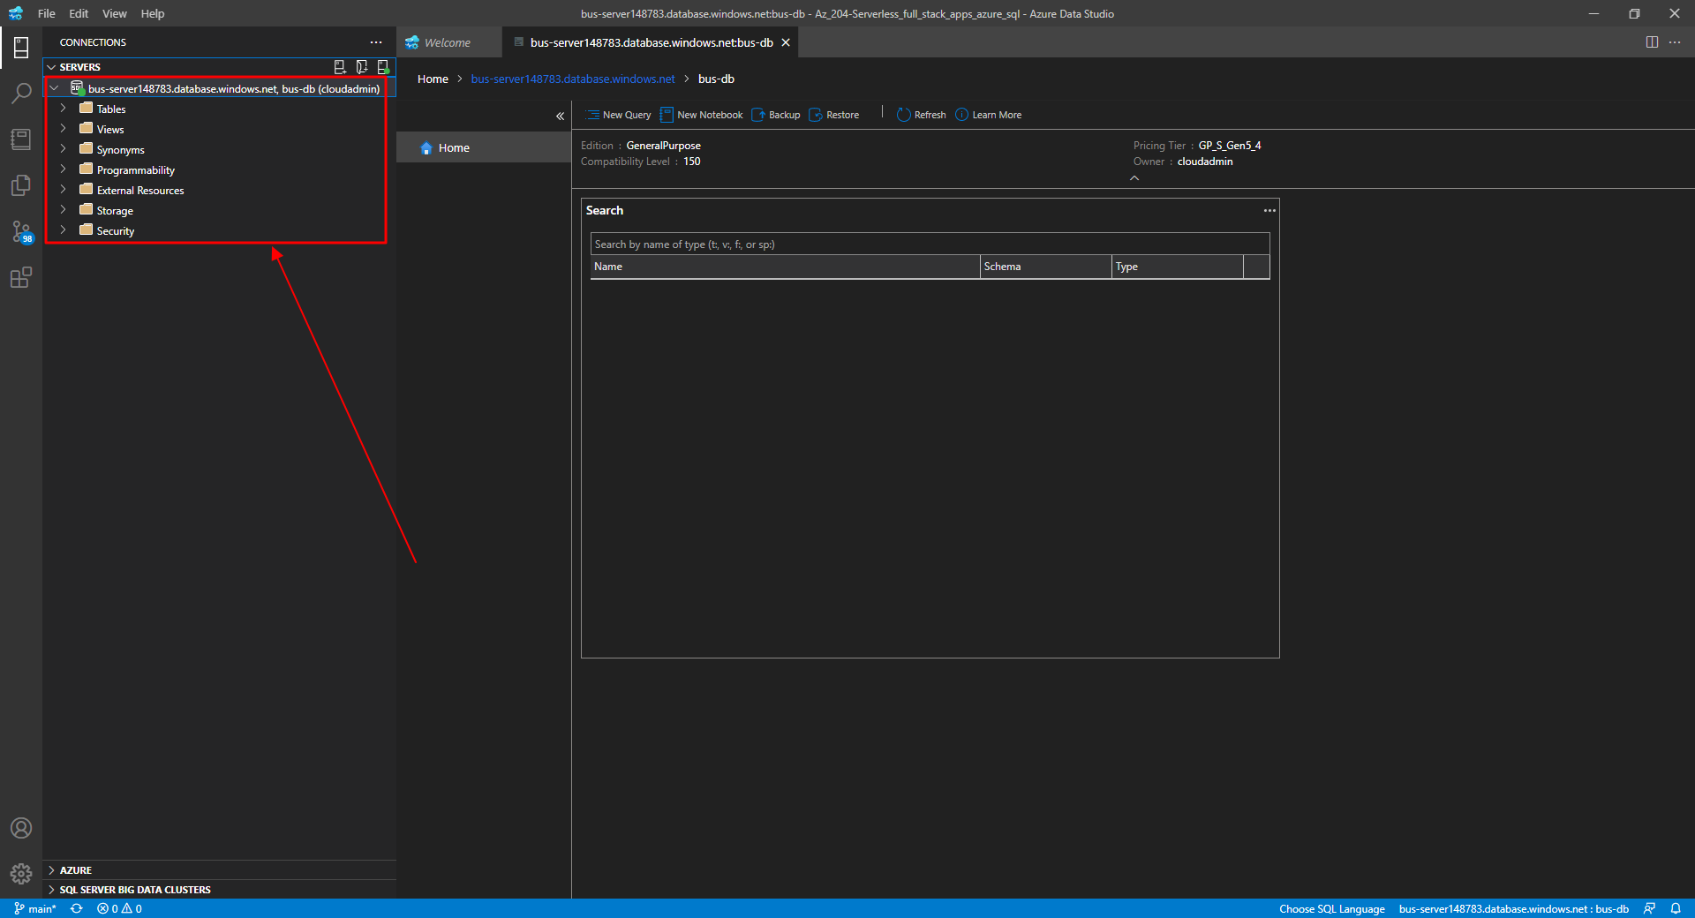Click the connection name in status bar
The height and width of the screenshot is (918, 1695).
(1513, 908)
